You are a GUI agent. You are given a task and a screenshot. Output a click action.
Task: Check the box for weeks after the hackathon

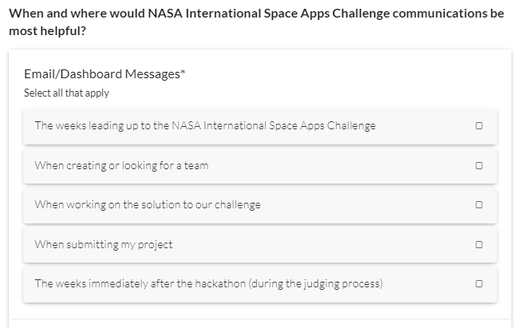pyautogui.click(x=479, y=284)
